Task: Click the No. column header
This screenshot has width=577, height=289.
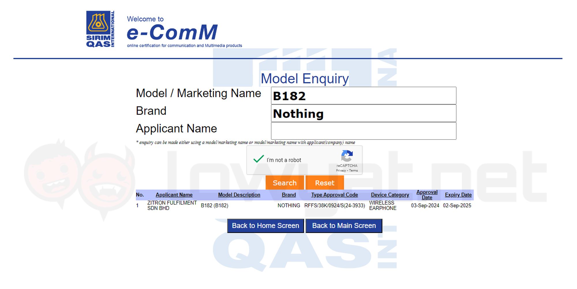Action: coord(140,195)
